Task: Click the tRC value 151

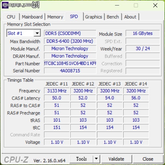Action: [x=57, y=127]
